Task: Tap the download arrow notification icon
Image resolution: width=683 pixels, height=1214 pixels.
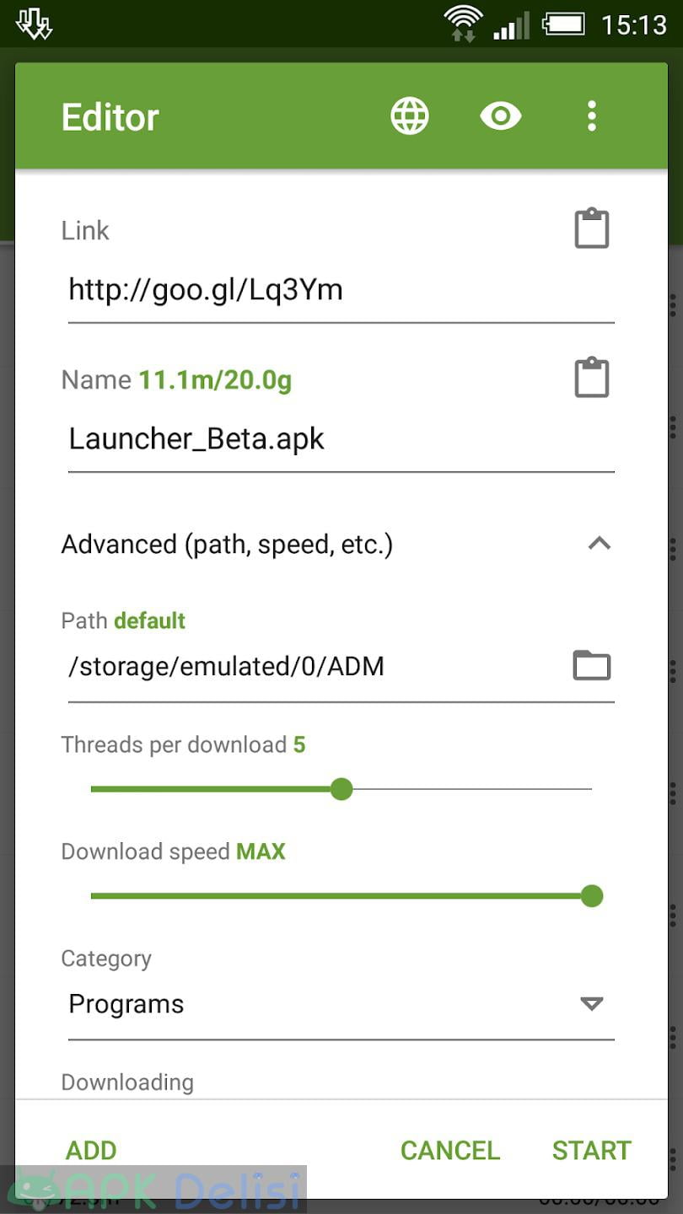Action: [x=35, y=24]
